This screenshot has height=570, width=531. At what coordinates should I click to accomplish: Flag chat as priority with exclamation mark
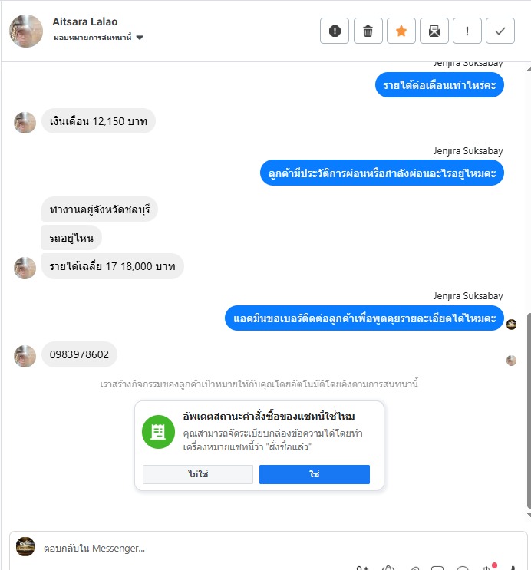[467, 31]
